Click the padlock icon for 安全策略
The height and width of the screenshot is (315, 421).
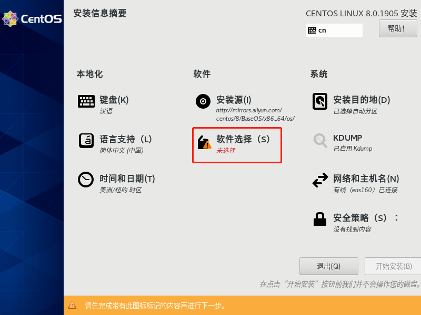tap(320, 219)
